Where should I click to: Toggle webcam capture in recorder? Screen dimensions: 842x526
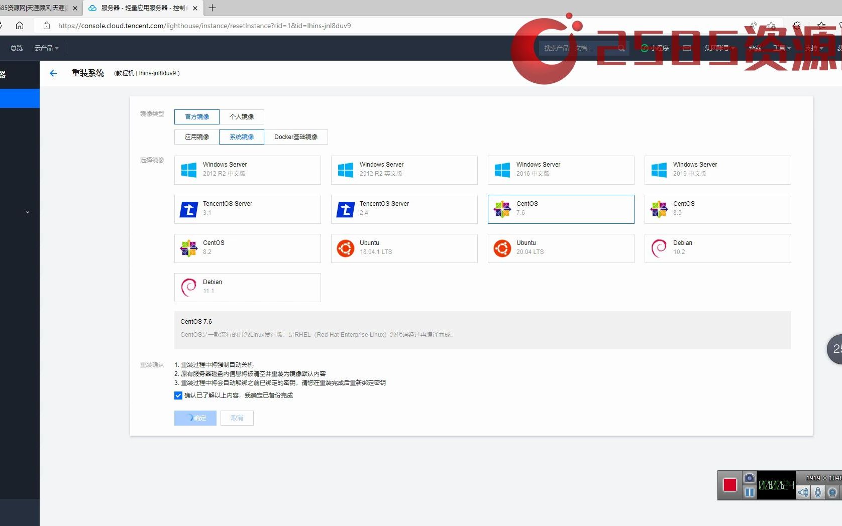(832, 492)
